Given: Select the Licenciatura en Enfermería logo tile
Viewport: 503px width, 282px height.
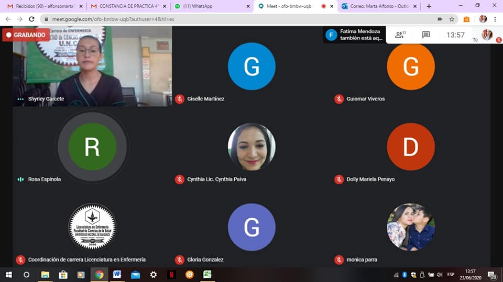Looking at the screenshot, I should coord(92,227).
